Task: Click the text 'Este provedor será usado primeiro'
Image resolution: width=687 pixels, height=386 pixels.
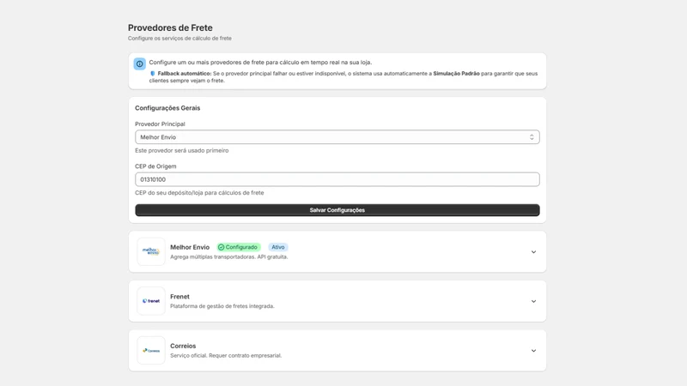Action: click(x=182, y=151)
